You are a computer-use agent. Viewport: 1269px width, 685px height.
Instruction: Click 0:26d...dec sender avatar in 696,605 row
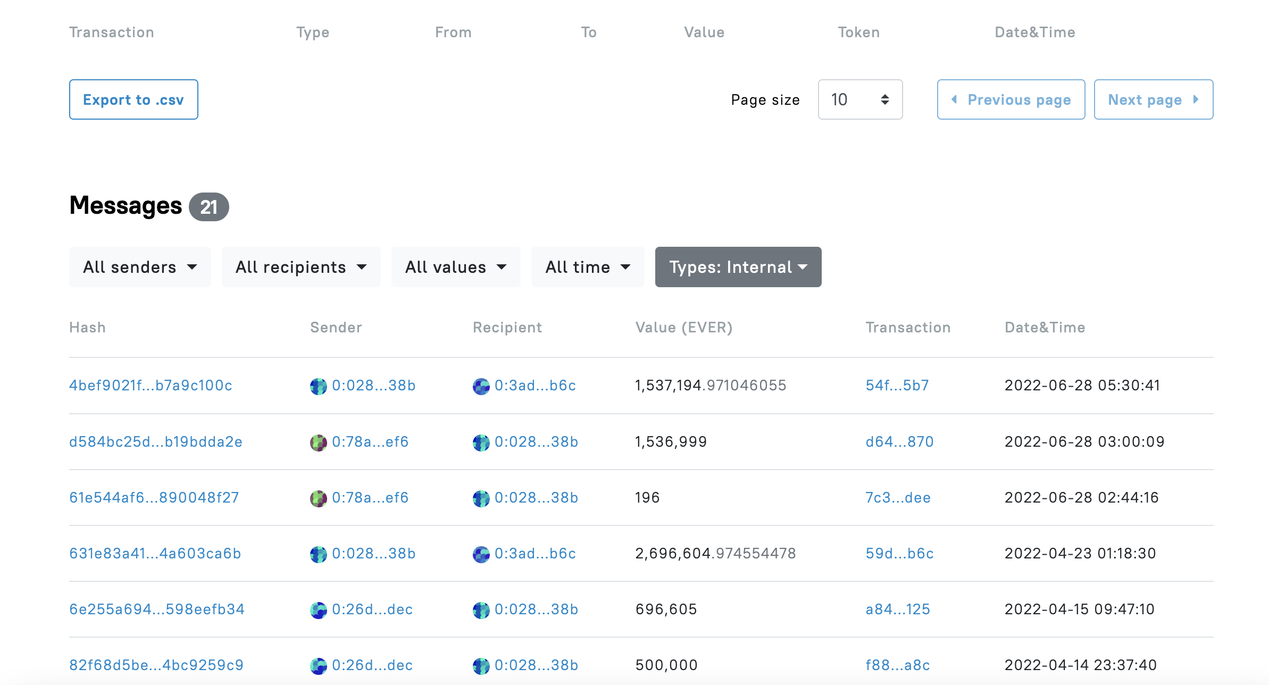318,610
